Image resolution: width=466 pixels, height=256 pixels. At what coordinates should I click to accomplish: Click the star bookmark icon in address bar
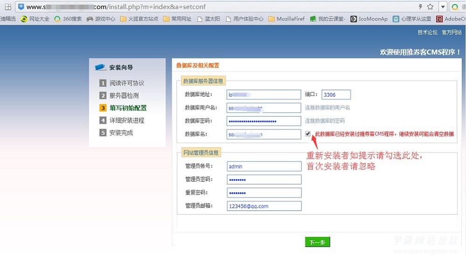point(430,7)
